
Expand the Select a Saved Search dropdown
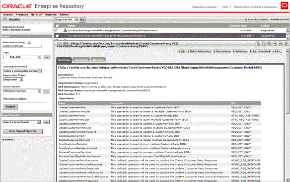[22, 122]
